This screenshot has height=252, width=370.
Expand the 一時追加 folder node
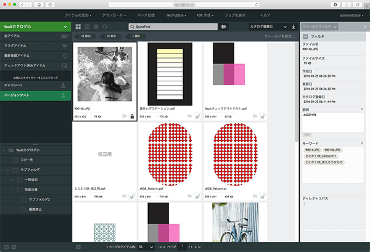[x=12, y=180]
